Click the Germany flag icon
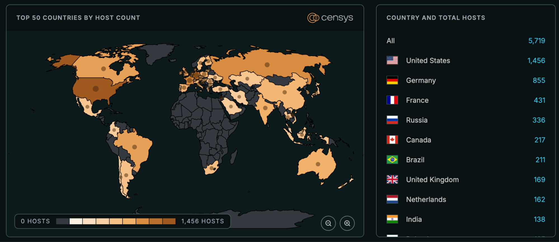Image resolution: width=559 pixels, height=242 pixels. pyautogui.click(x=392, y=80)
